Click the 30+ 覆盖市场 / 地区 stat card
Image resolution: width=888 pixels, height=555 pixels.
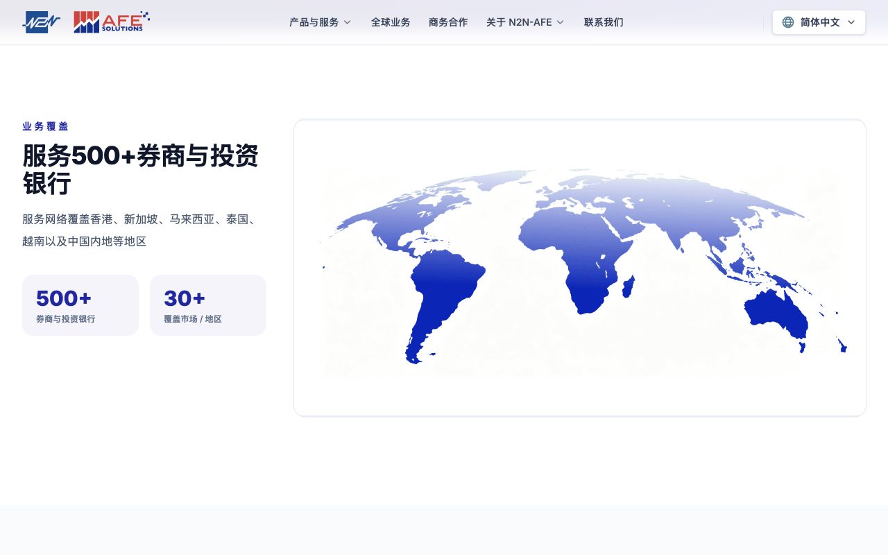[208, 305]
